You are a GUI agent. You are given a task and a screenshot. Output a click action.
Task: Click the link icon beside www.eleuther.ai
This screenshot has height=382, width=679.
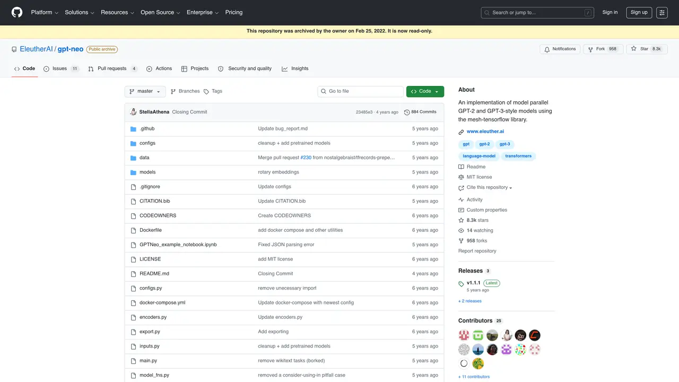(x=461, y=132)
